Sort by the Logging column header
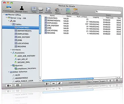This screenshot has width=124, height=104. click(96, 17)
